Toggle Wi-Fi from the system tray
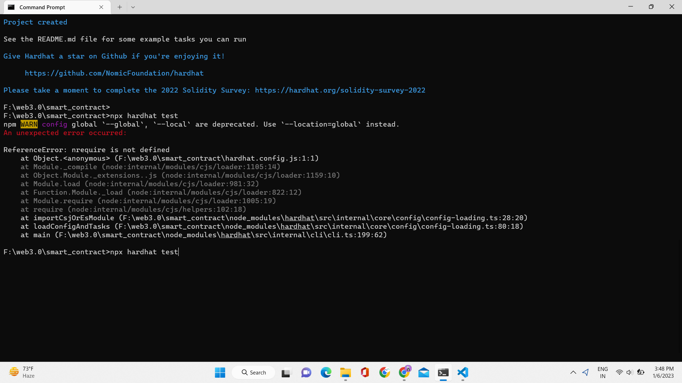 point(619,372)
